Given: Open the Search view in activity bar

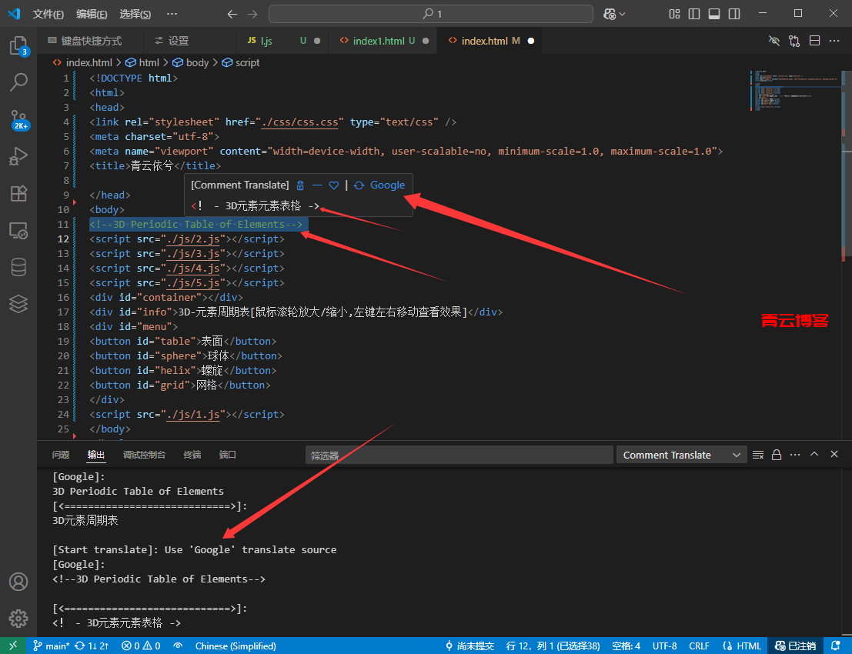Looking at the screenshot, I should (x=18, y=82).
